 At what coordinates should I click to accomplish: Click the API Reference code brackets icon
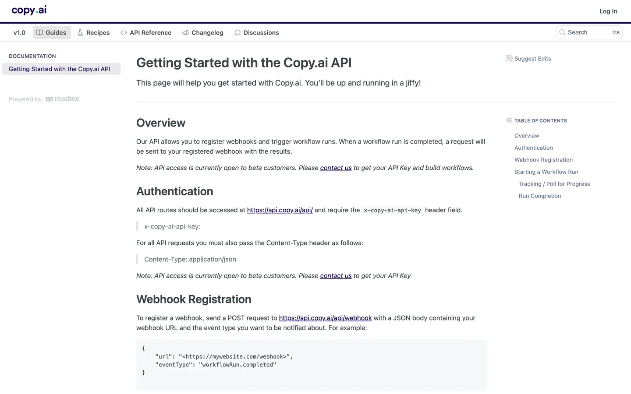pos(124,32)
